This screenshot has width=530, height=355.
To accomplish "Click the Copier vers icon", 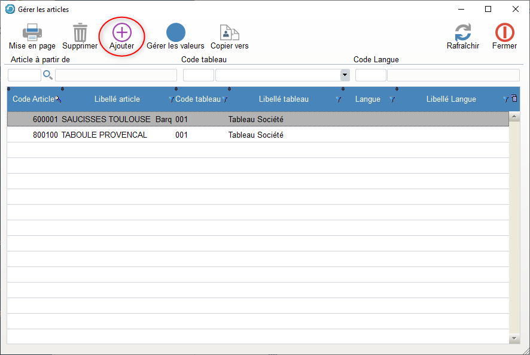I will pyautogui.click(x=229, y=32).
